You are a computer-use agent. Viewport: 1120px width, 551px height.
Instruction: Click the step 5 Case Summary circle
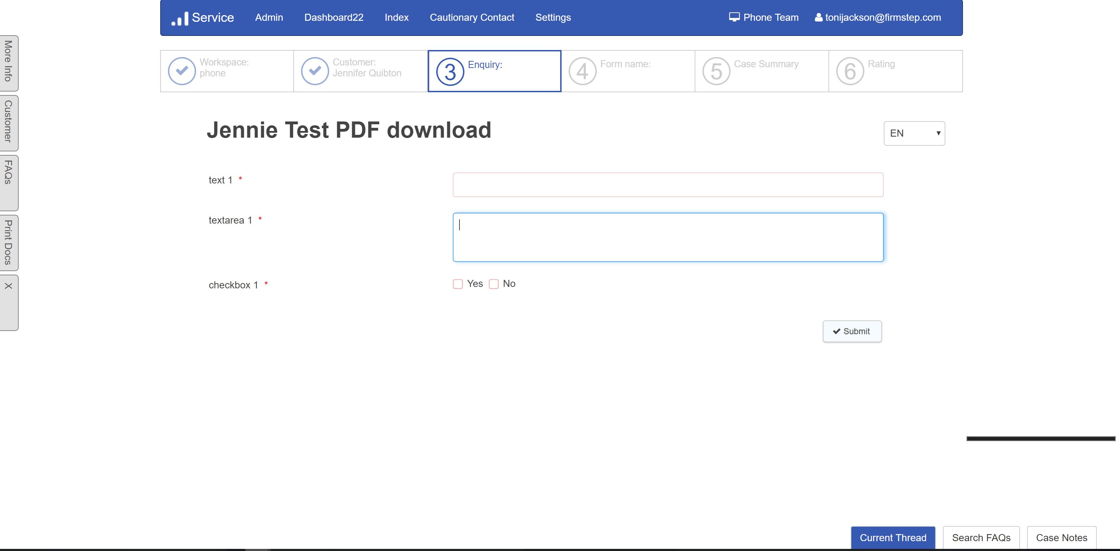tap(717, 71)
